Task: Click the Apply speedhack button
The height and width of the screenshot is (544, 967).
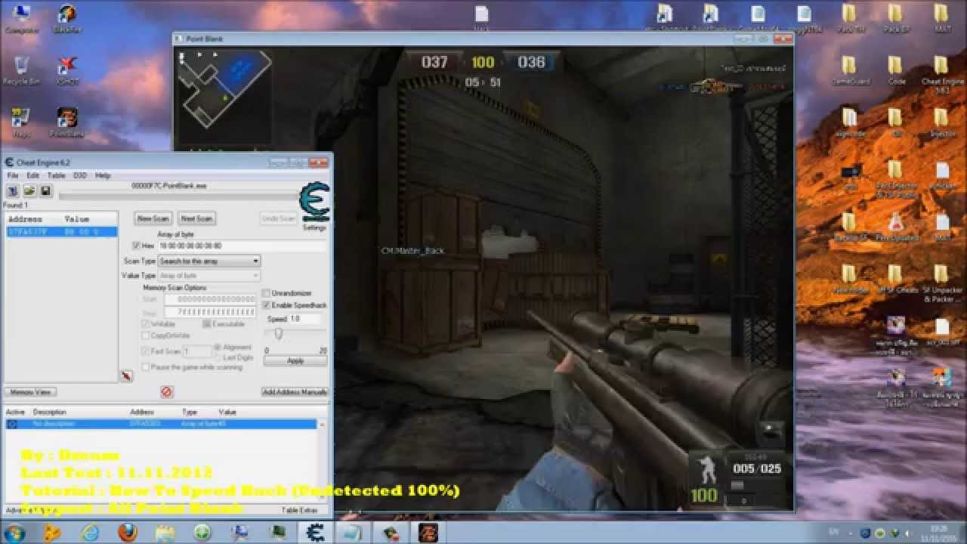Action: pyautogui.click(x=295, y=361)
